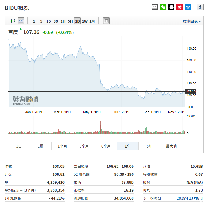Open the news overlay icon in toolbar

pyautogui.click(x=106, y=21)
